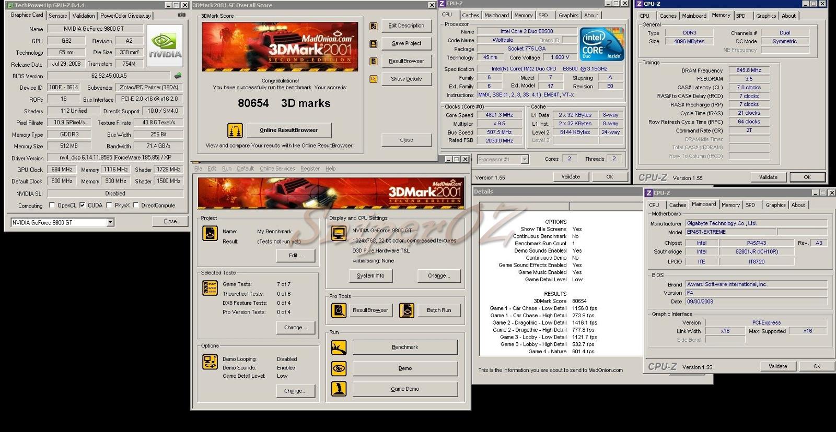Toggle the DirectCompute checkbox in GPU-Z

[x=136, y=205]
